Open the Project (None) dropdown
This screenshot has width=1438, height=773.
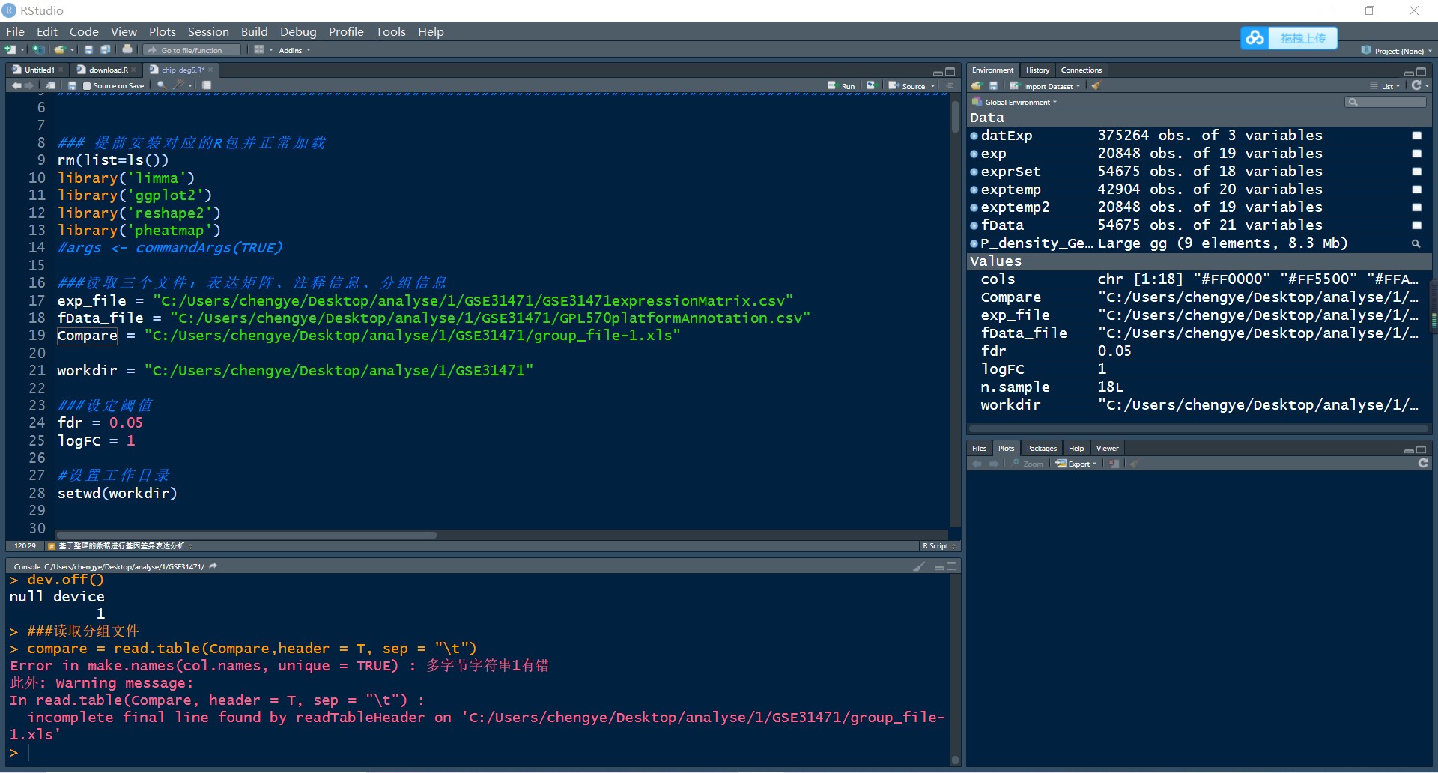(1397, 51)
